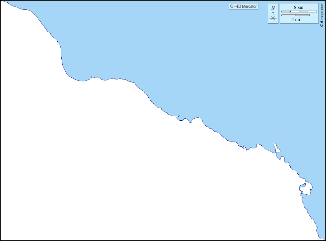Click the 4 mi scale label

[296, 20]
